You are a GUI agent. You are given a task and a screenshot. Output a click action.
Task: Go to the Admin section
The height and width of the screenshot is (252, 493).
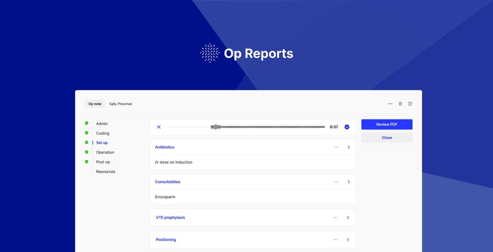[102, 124]
